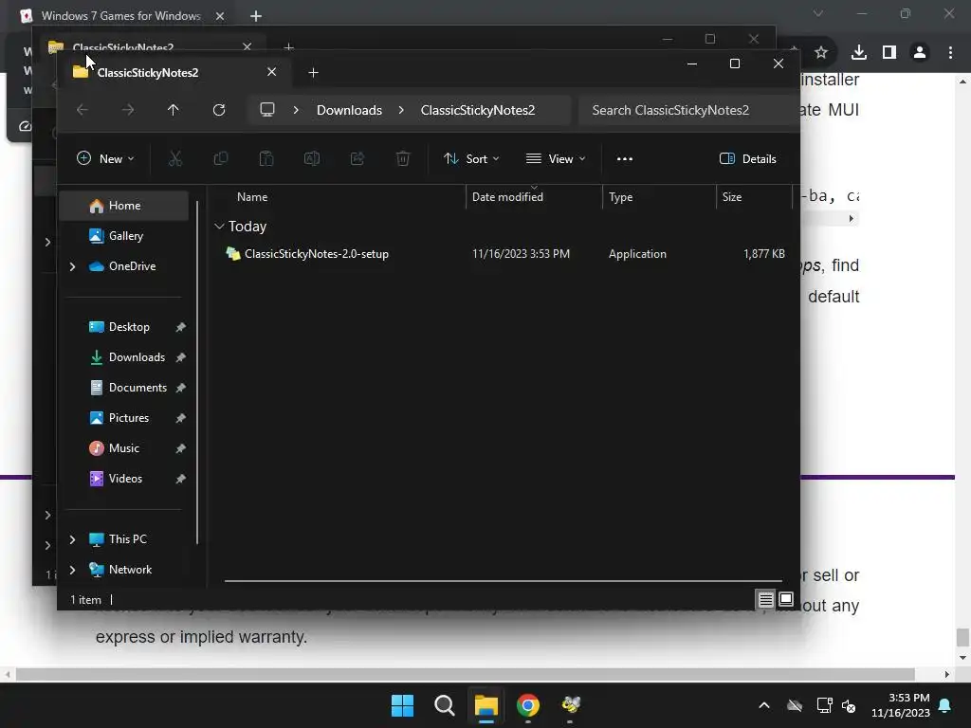Click the Copy icon in Explorer toolbar
This screenshot has height=728, width=971.
[220, 159]
